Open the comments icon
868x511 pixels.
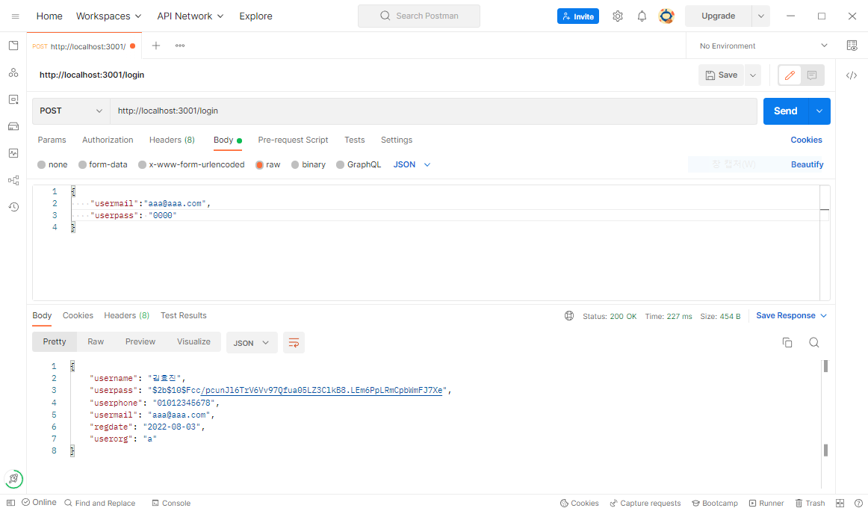pos(811,75)
